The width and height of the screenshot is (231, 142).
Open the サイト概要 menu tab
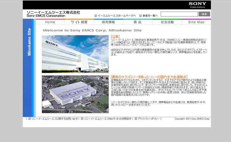(79, 22)
